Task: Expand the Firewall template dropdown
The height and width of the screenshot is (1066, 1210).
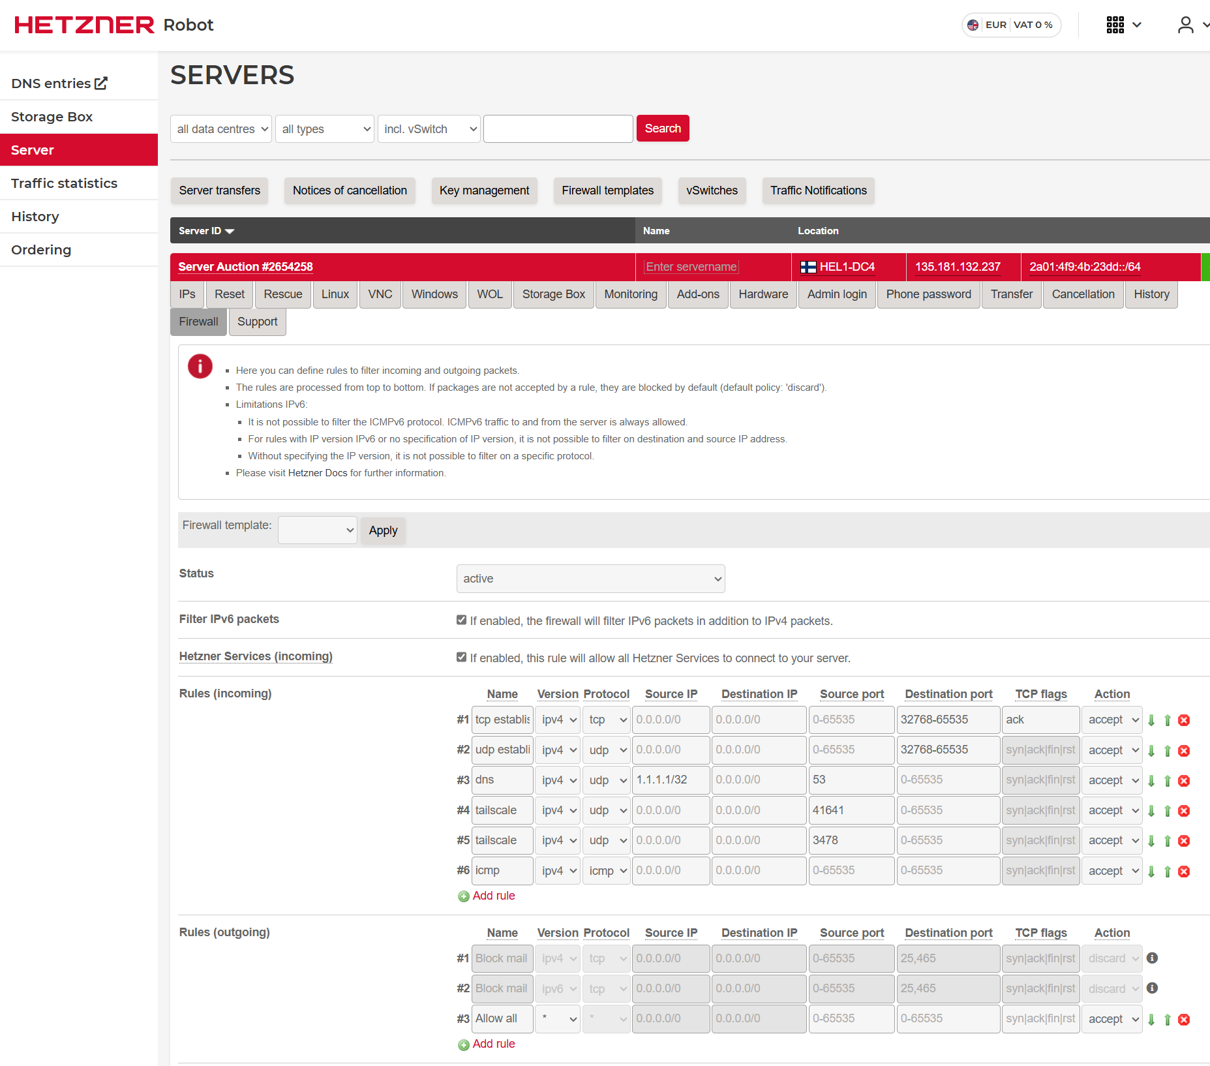Action: (317, 530)
